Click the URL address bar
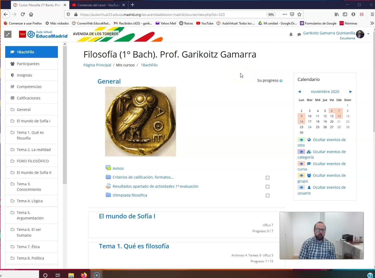This screenshot has width=375, height=278. (167, 15)
